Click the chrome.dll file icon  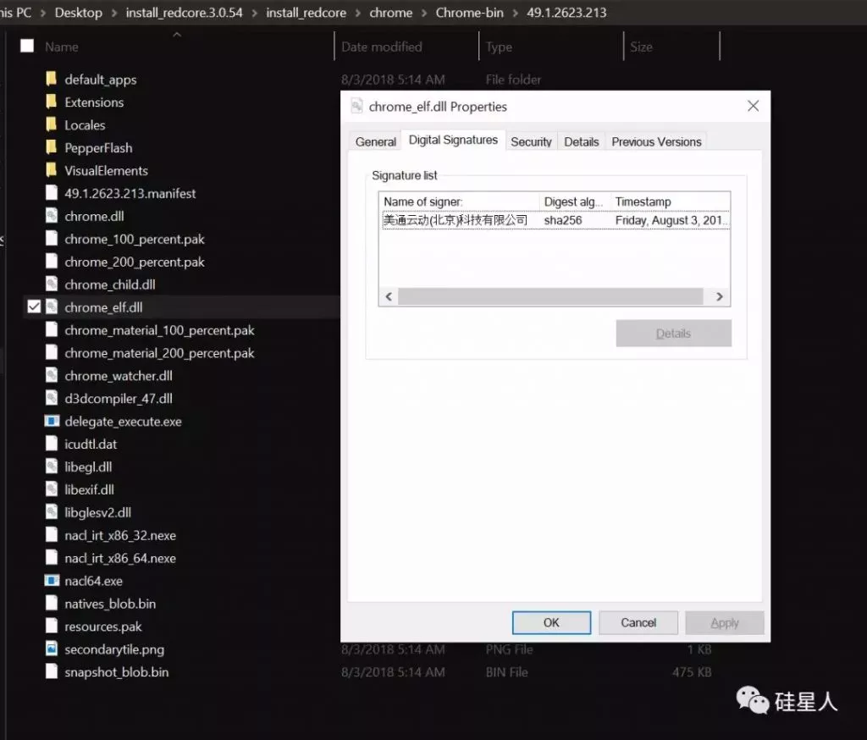tap(52, 216)
